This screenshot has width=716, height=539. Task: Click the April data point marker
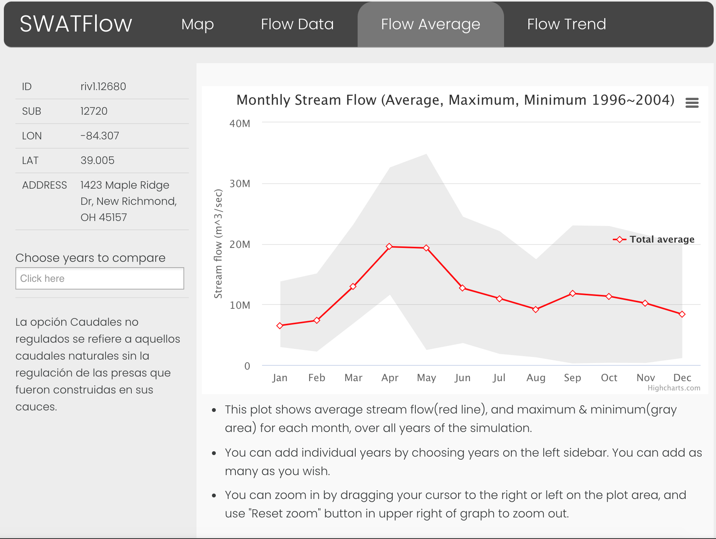coord(389,246)
